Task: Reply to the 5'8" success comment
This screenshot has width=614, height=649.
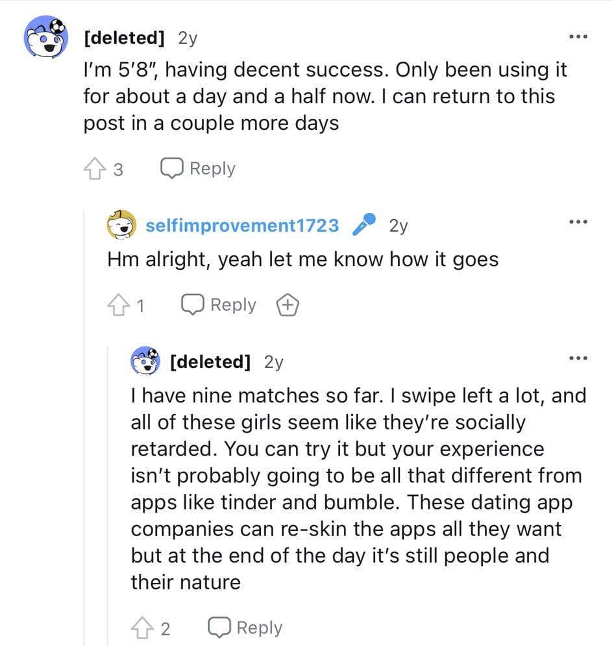Action: pyautogui.click(x=198, y=169)
